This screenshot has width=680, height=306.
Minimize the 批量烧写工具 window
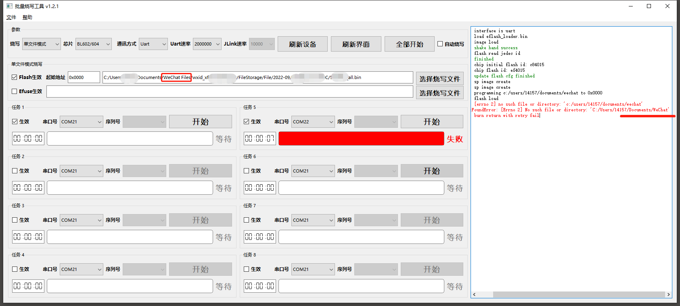(x=631, y=6)
